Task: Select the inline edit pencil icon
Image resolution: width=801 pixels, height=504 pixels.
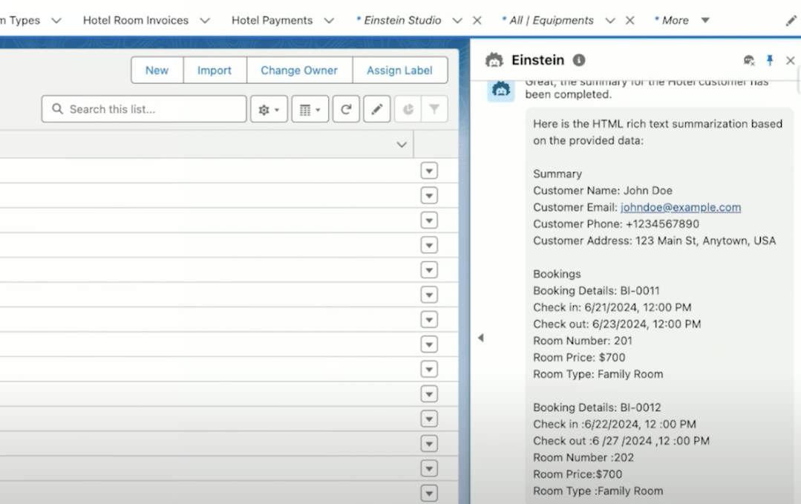Action: coord(376,108)
